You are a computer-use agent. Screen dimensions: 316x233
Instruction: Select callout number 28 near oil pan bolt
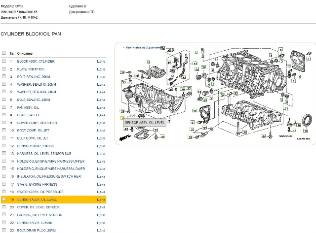coord(122,111)
